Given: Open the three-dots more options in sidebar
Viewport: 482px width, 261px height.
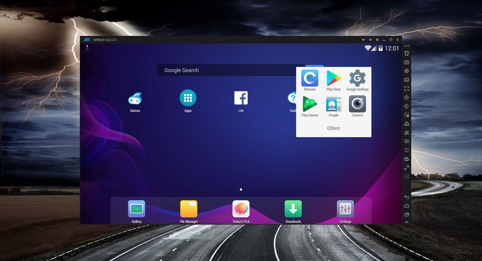Looking at the screenshot, I should (407, 46).
